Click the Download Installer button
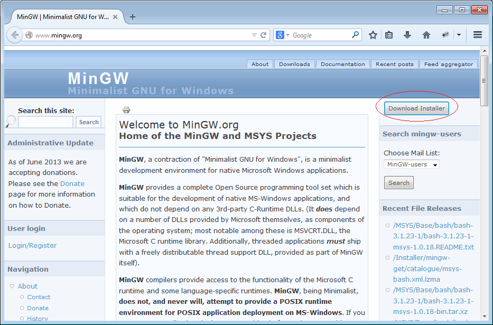This screenshot has height=325, width=493. 416,108
